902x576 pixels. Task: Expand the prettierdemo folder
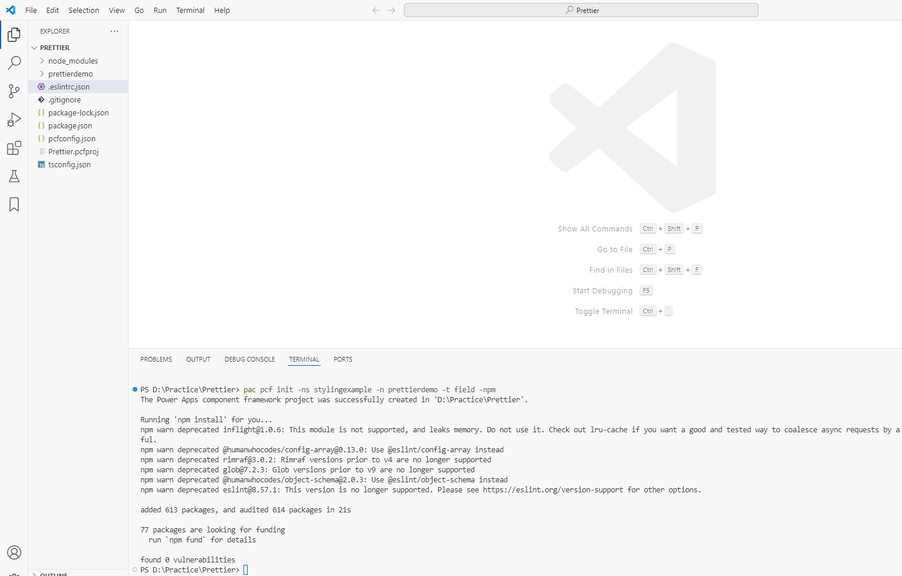point(70,74)
